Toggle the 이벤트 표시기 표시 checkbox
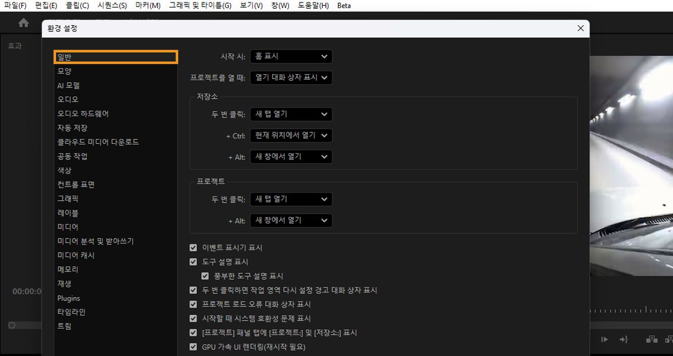 point(193,247)
